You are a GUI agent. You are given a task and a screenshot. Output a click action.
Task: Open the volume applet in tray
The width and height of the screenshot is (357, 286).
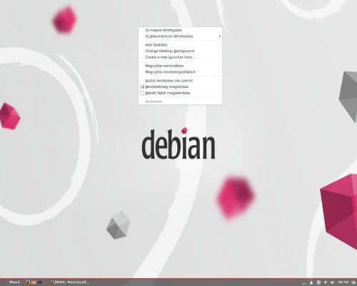(x=332, y=282)
